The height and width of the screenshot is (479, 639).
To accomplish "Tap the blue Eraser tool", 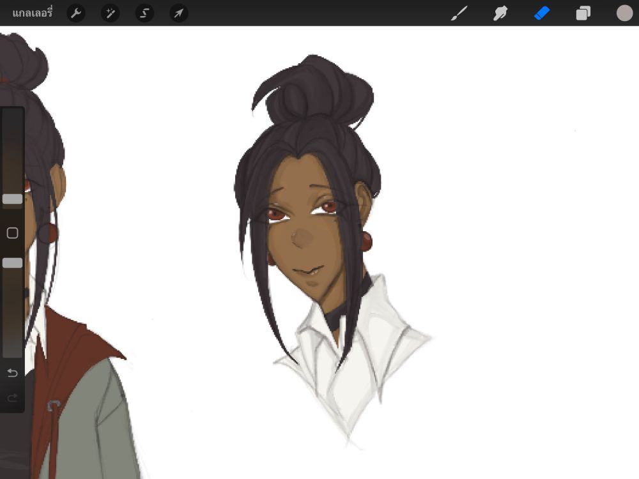I will (x=542, y=13).
